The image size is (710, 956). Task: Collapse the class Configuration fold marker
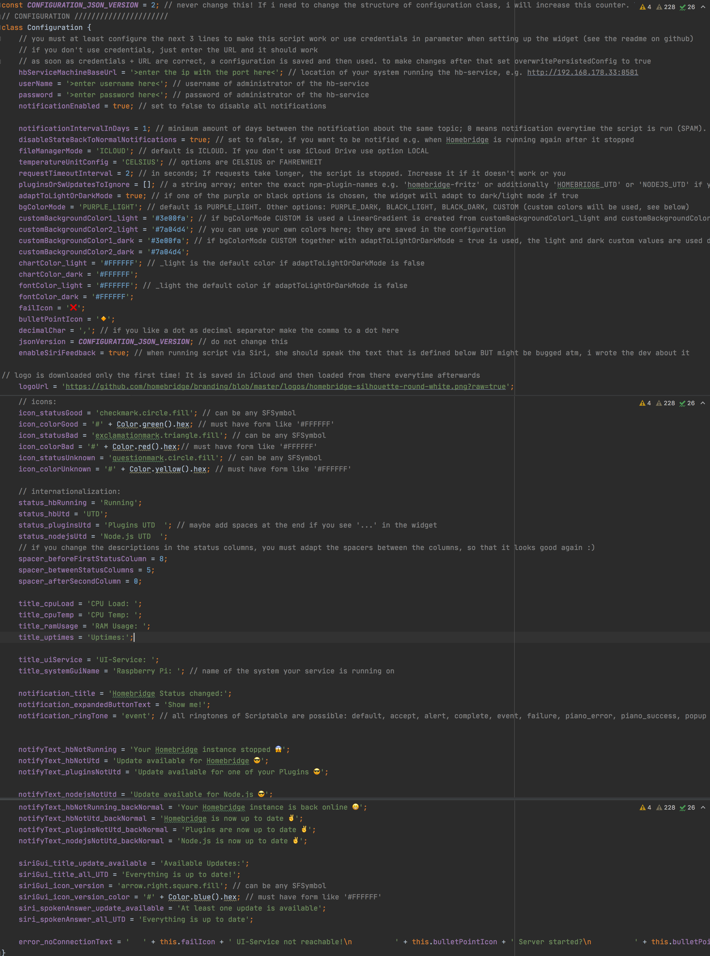(1, 28)
